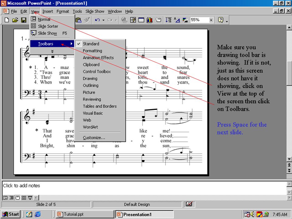Show the Control Toolbox toolbar

100,71
